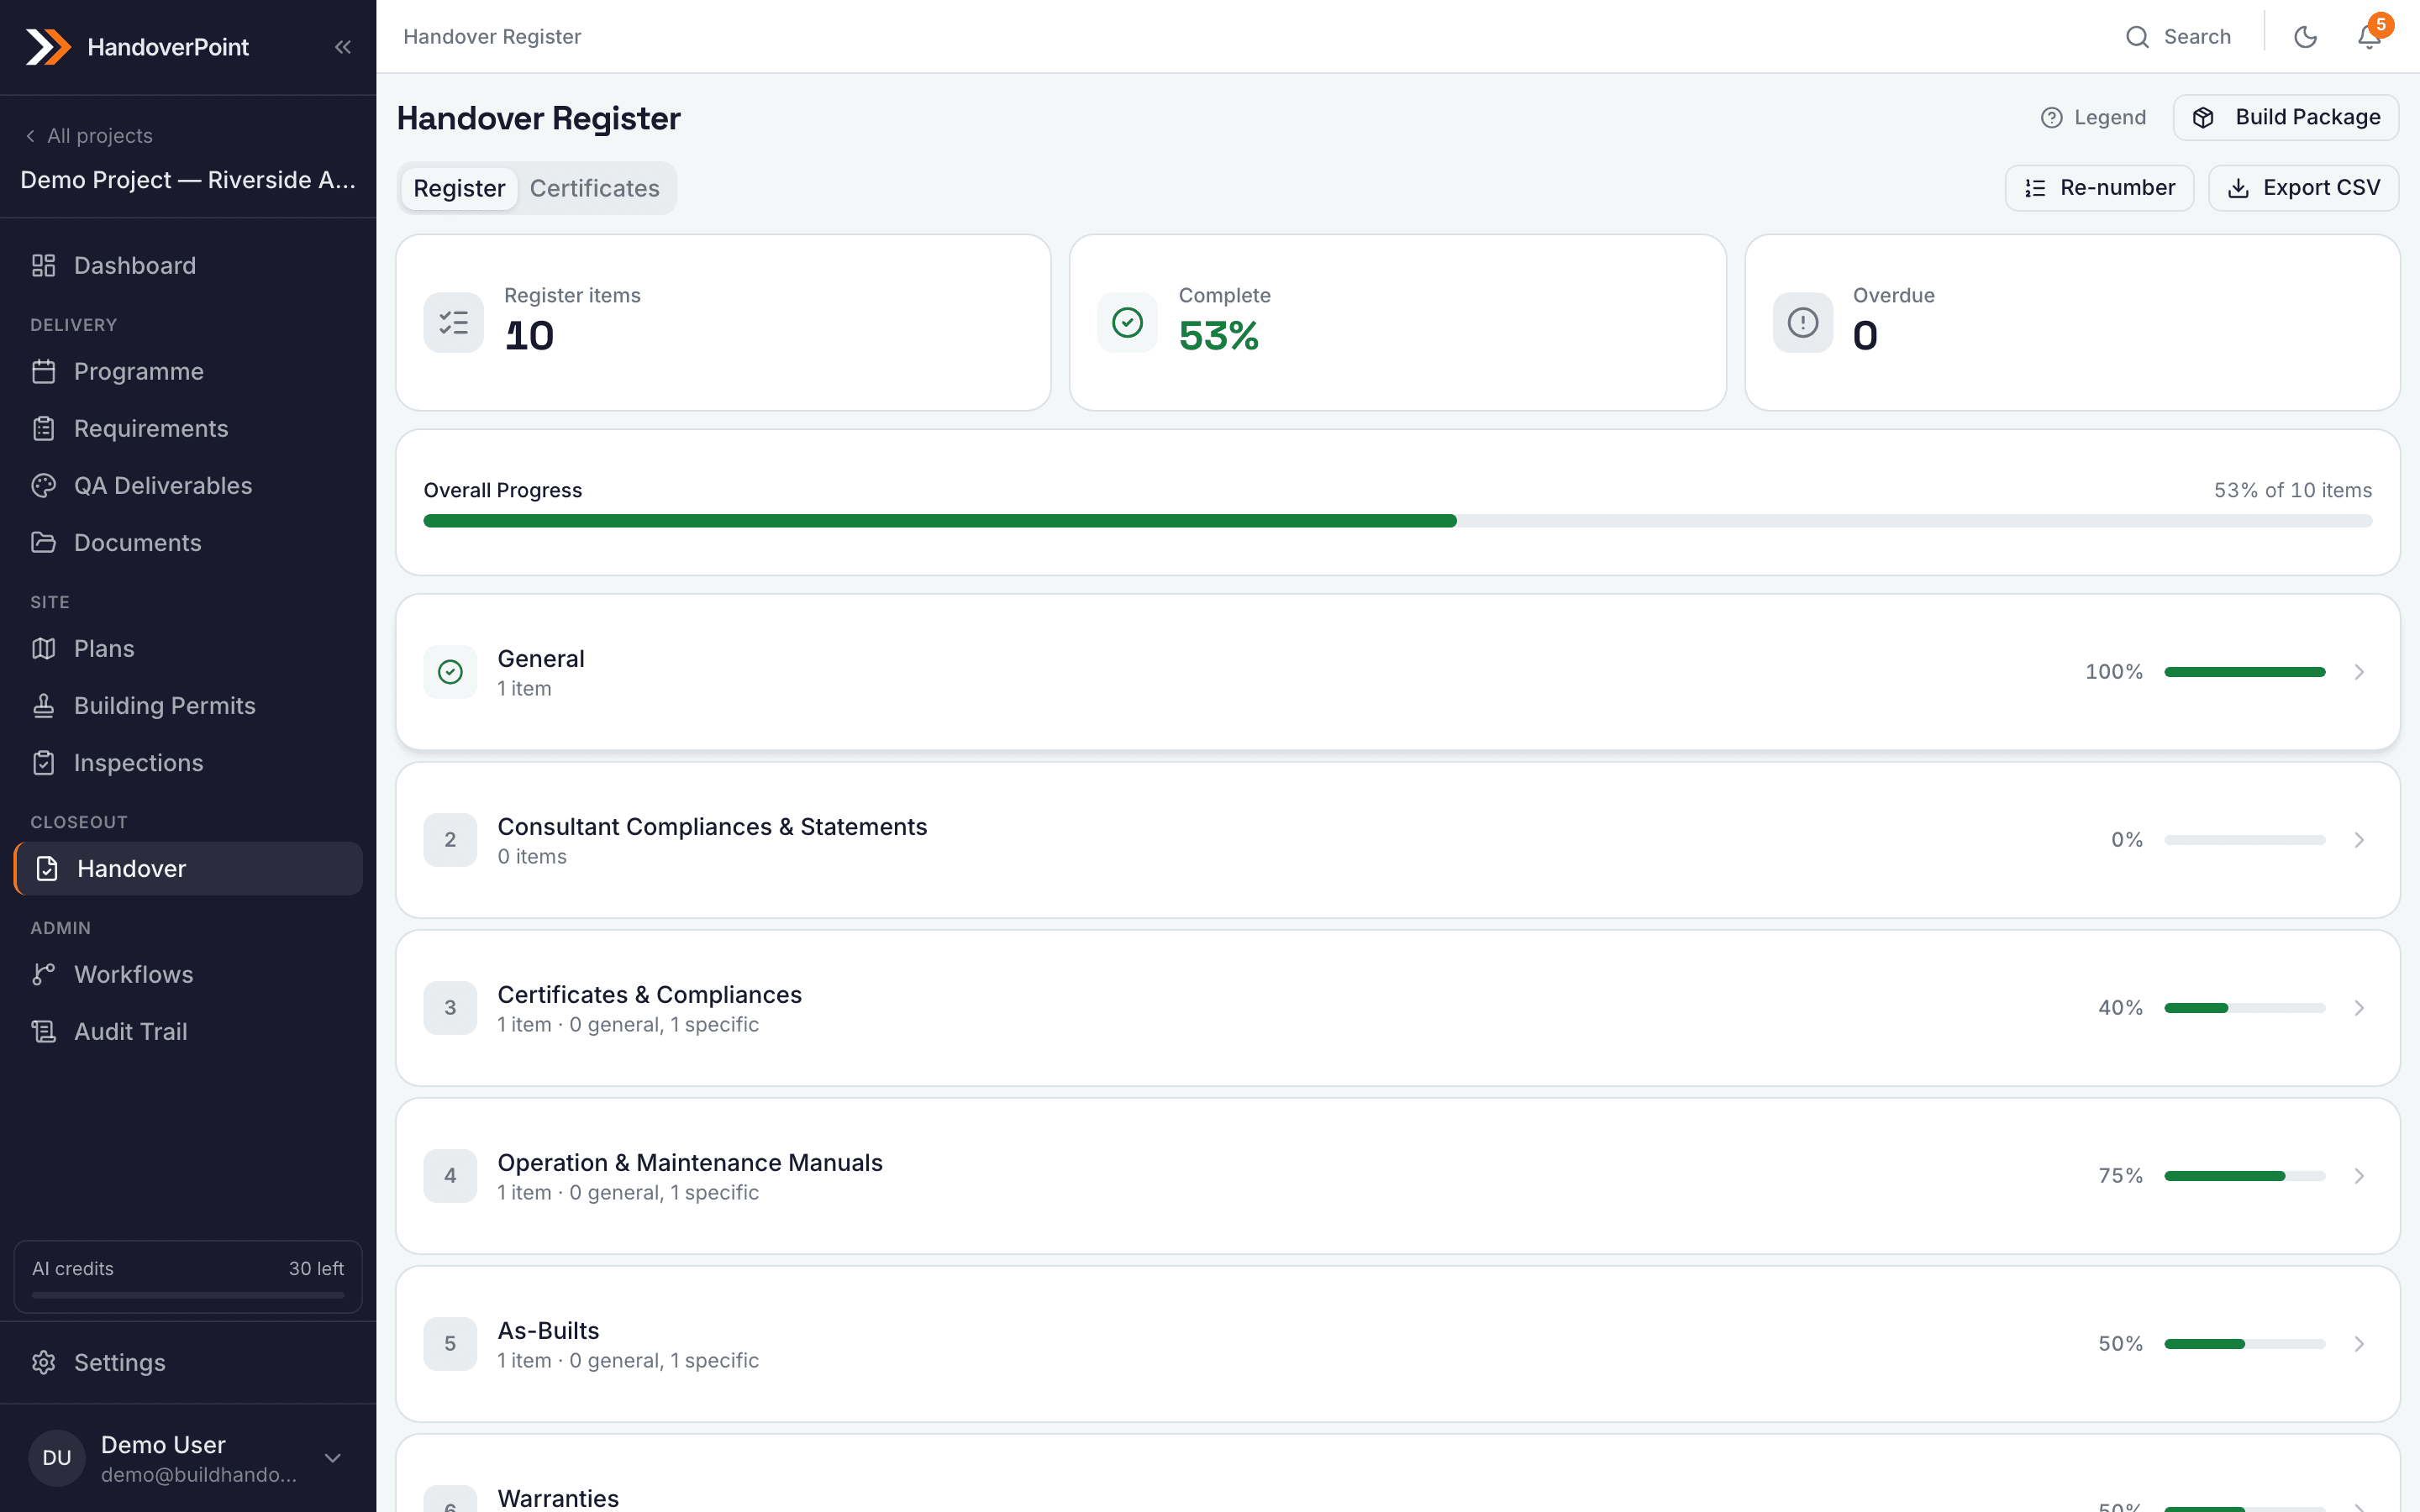The image size is (2420, 1512).
Task: Open the Dashboard grid icon
Action: pos(43,265)
